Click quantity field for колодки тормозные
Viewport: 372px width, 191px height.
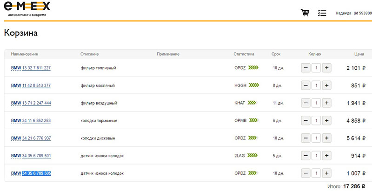pyautogui.click(x=316, y=121)
